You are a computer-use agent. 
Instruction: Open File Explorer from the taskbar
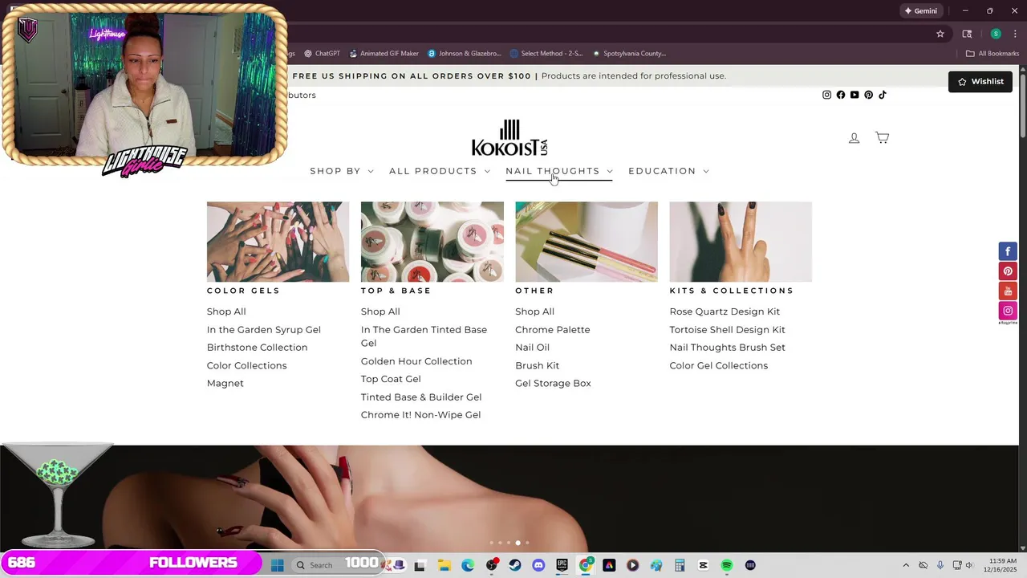(x=444, y=565)
